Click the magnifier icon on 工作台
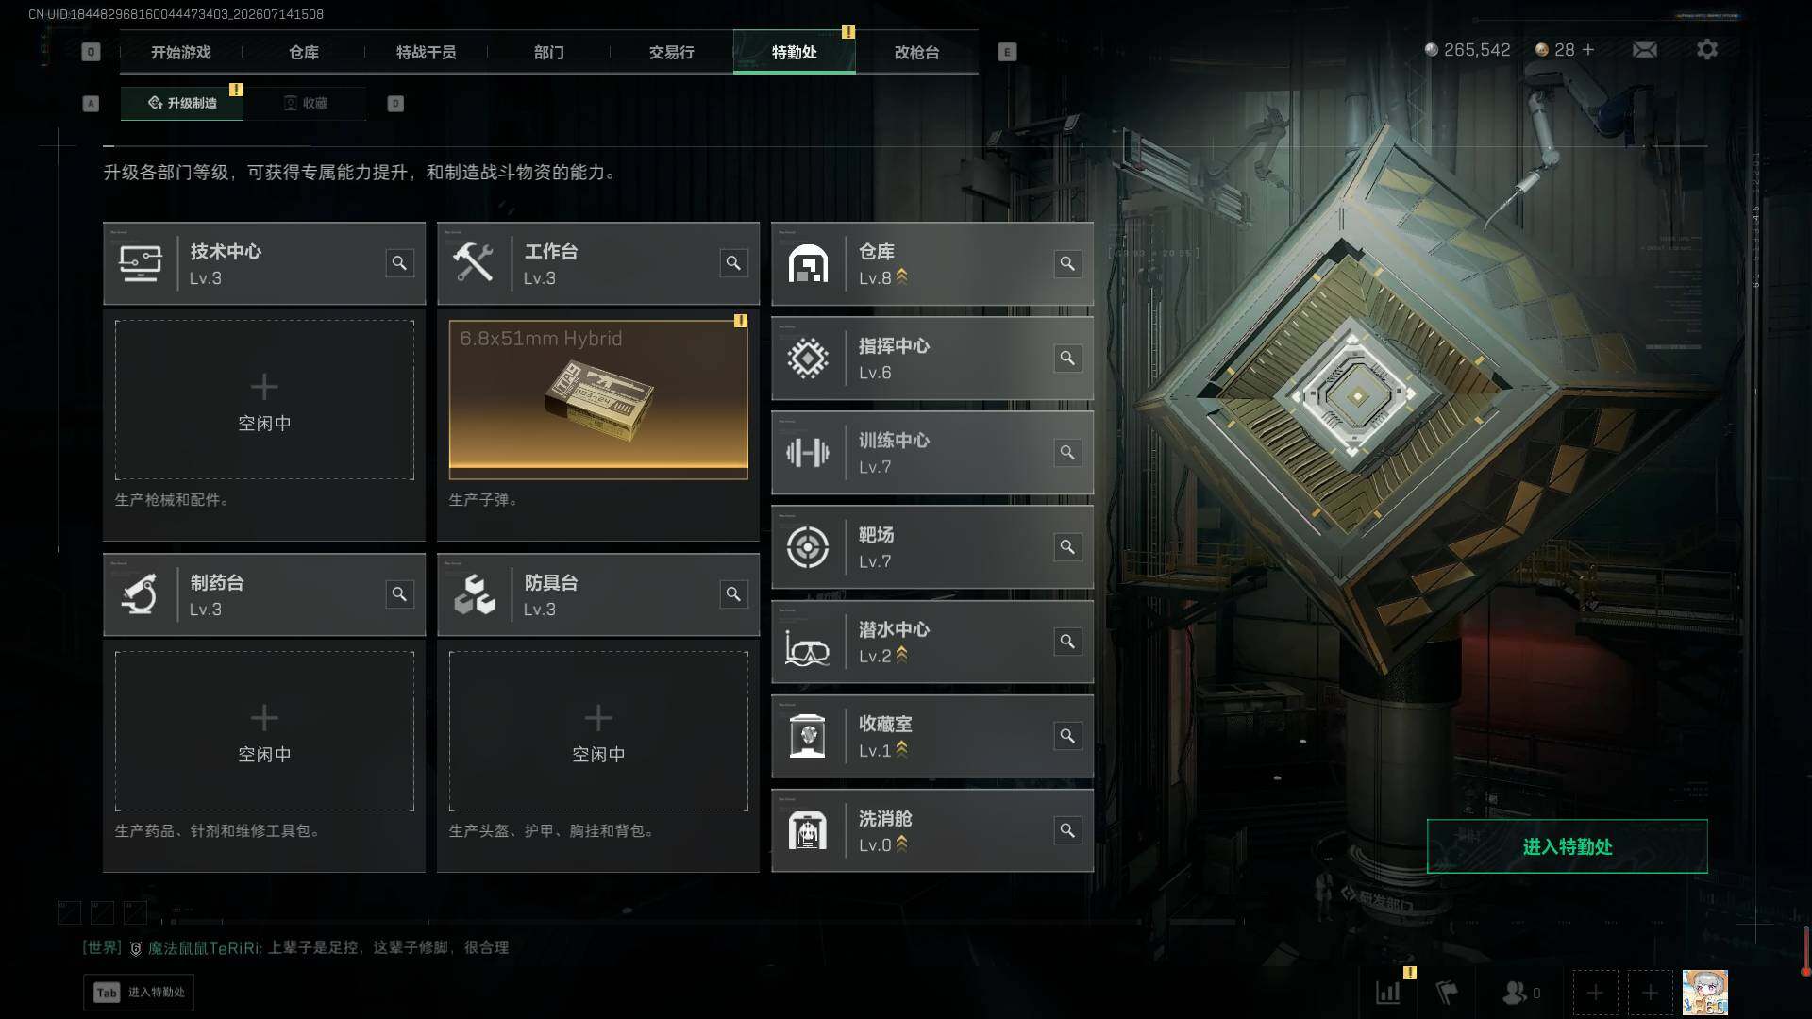The width and height of the screenshot is (1812, 1019). (733, 263)
